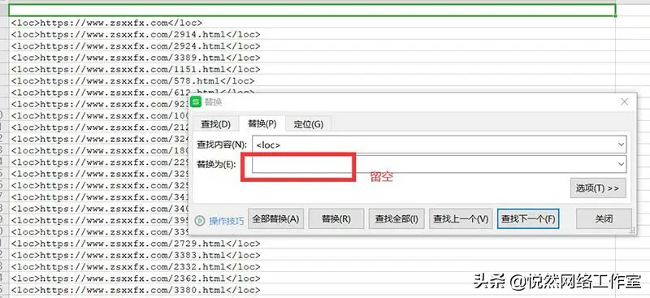650x298 pixels.
Task: Expand the 查找内容 history dropdown arrow
Action: 621,145
